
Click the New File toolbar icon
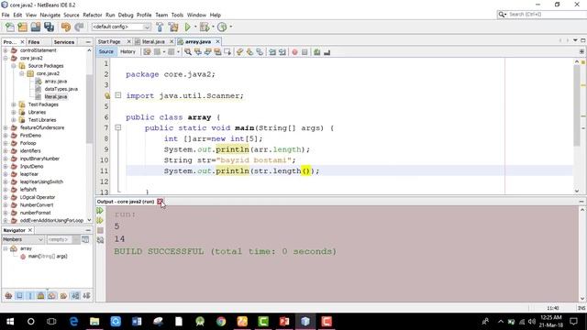[x=10, y=27]
